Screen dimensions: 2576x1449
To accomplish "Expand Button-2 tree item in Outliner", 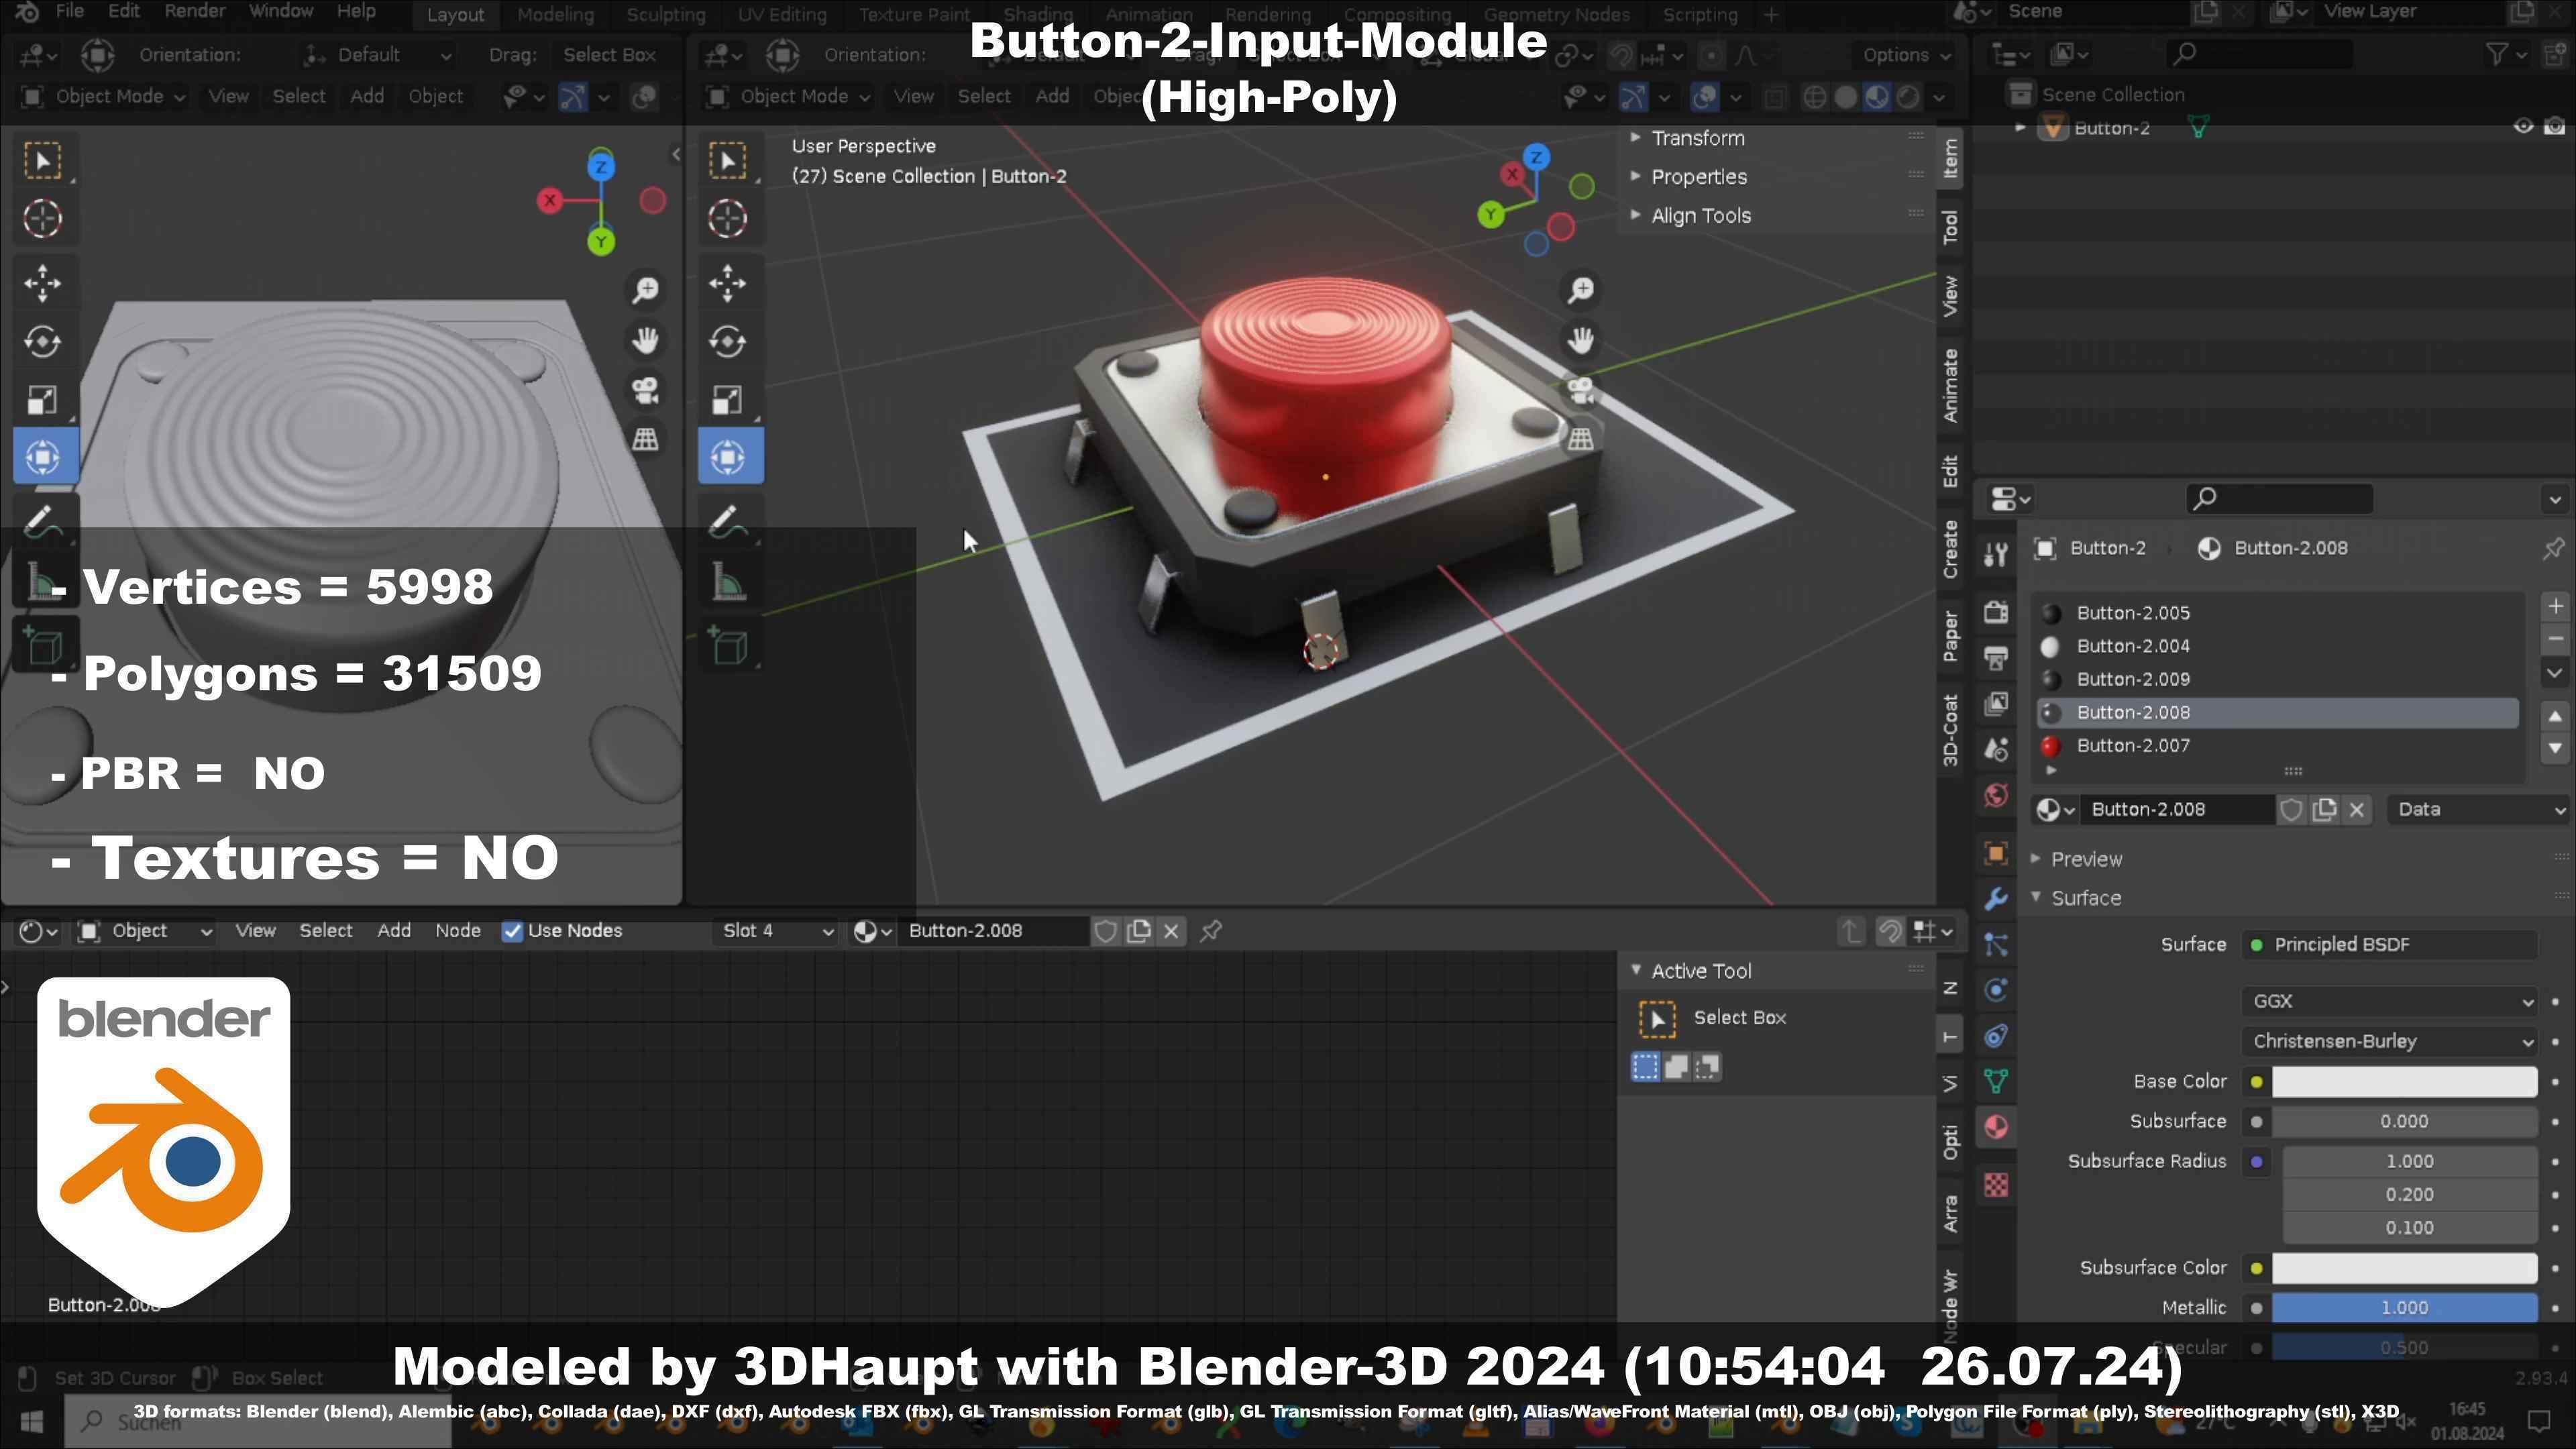I will coord(2020,127).
